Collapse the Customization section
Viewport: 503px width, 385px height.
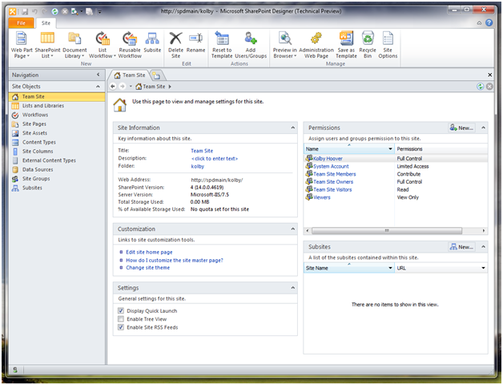point(292,229)
